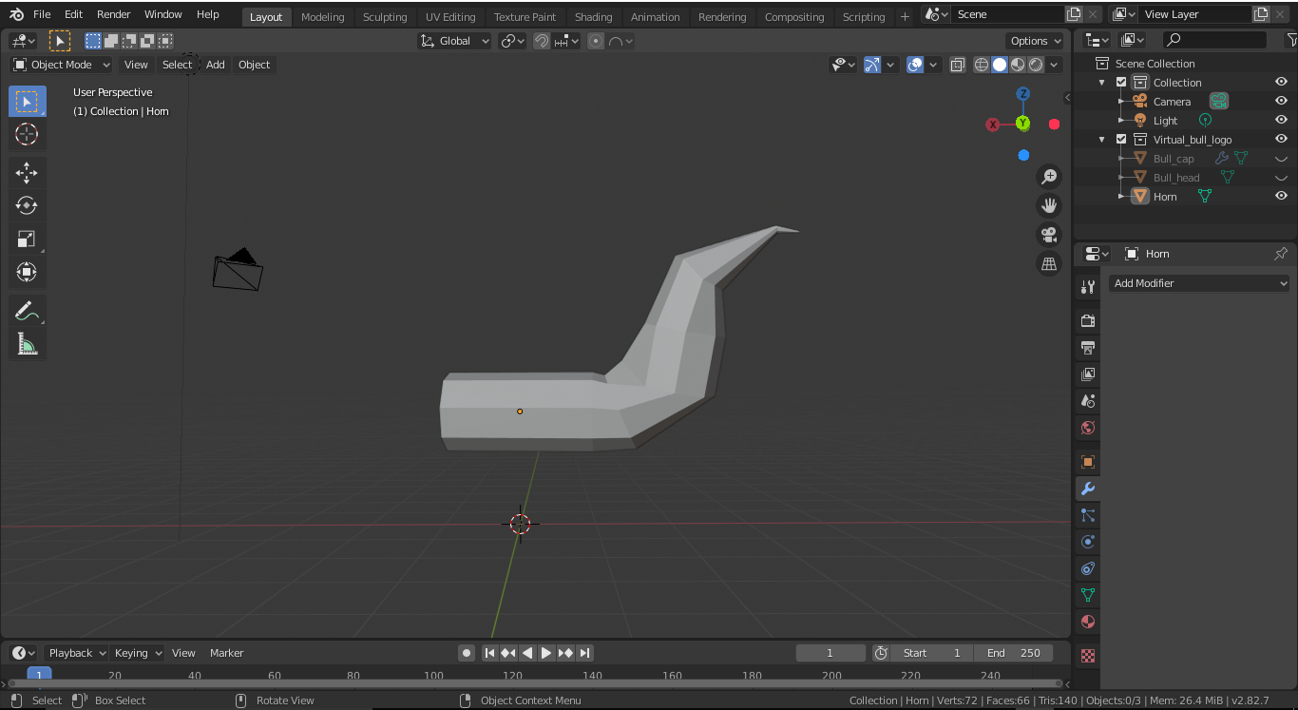Viewport: 1298px width, 710px height.
Task: Click the pan hand viewport button
Action: pos(1049,205)
